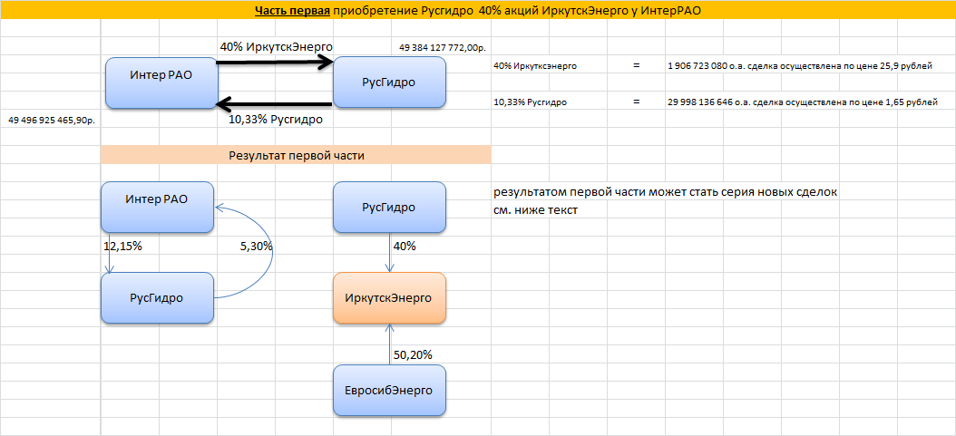Select the РусГидро box above the 40% label
Image resolution: width=956 pixels, height=436 pixels.
(390, 207)
